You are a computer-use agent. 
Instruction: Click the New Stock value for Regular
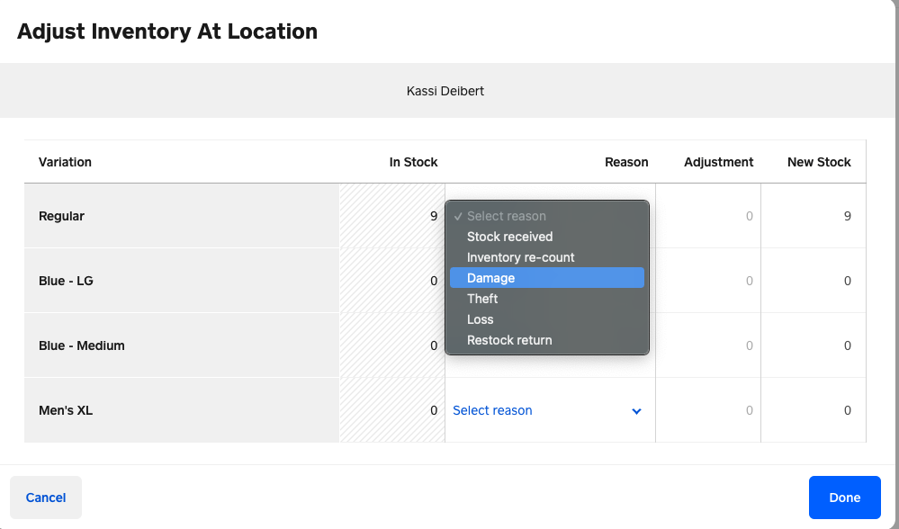[814, 216]
